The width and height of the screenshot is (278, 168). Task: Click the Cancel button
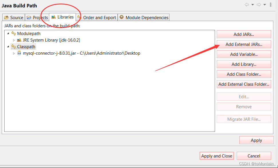click(x=254, y=156)
